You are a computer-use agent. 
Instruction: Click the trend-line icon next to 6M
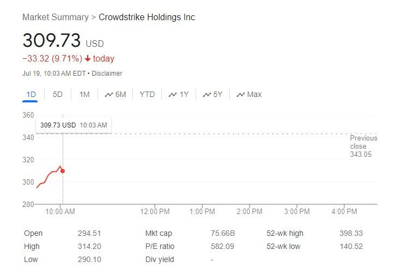coord(109,95)
